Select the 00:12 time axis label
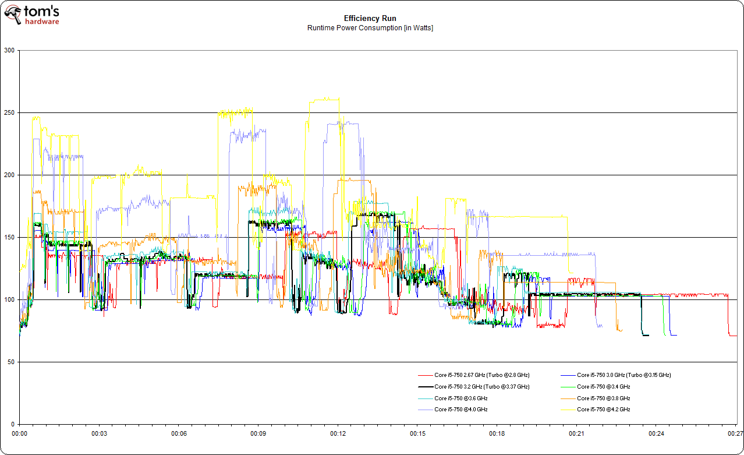 tap(338, 434)
